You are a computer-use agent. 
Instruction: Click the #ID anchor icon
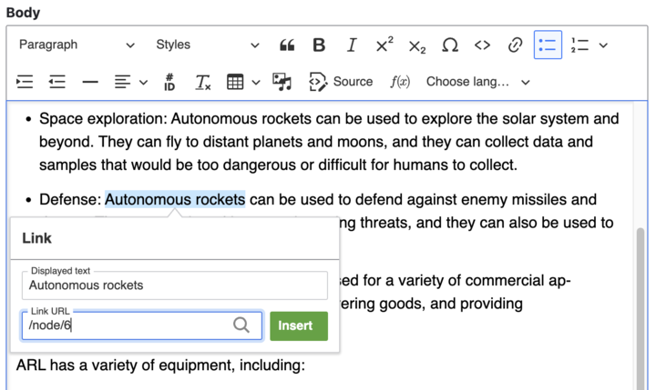pyautogui.click(x=169, y=82)
